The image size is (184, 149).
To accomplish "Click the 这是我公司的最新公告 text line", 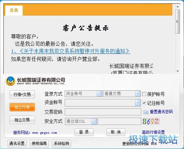I will pos(54,44).
